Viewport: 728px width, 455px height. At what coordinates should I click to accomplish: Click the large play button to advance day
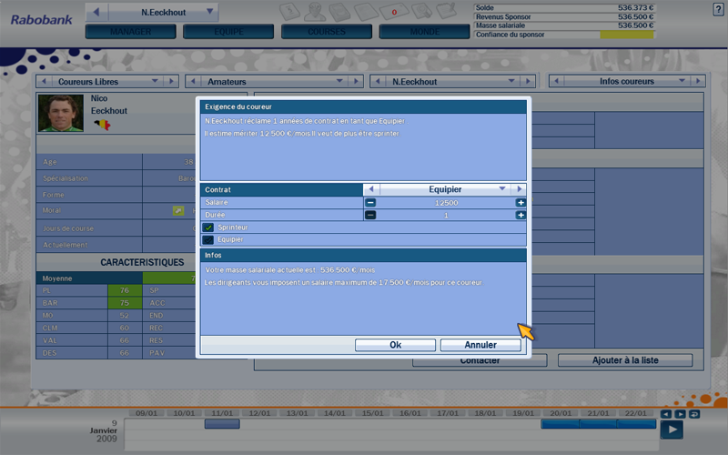tap(672, 430)
